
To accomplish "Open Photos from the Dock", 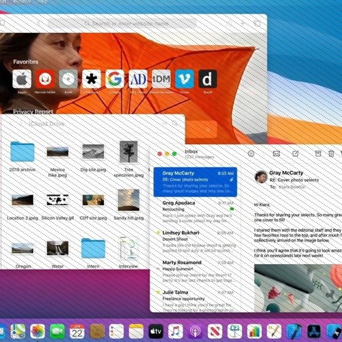I will click(38, 331).
